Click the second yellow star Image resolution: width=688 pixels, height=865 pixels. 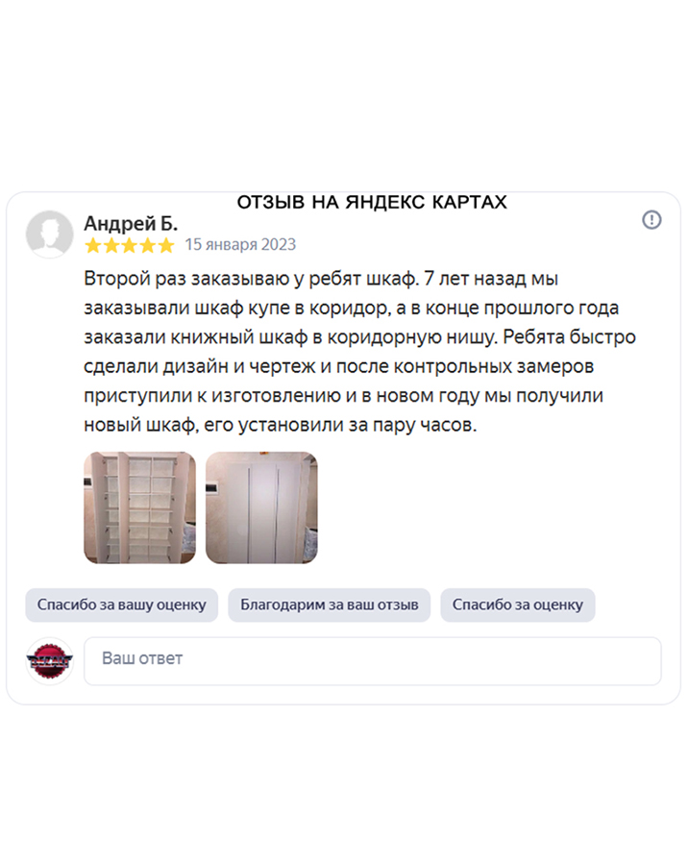tap(111, 245)
